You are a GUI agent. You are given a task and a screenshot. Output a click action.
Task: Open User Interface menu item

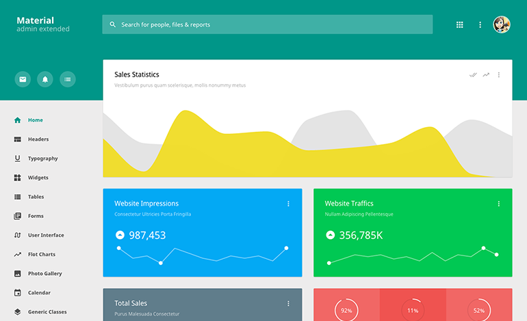[46, 235]
